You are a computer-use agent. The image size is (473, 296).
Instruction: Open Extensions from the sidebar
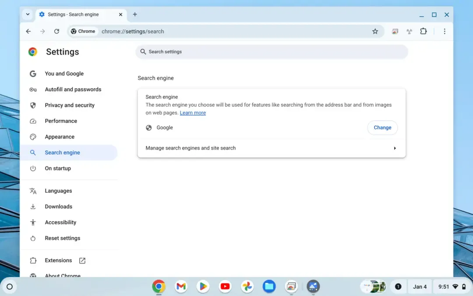coord(69,260)
